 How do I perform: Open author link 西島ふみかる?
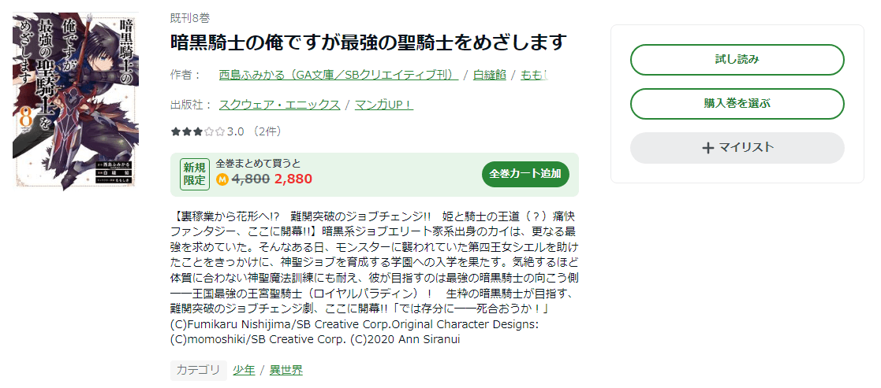pos(338,75)
